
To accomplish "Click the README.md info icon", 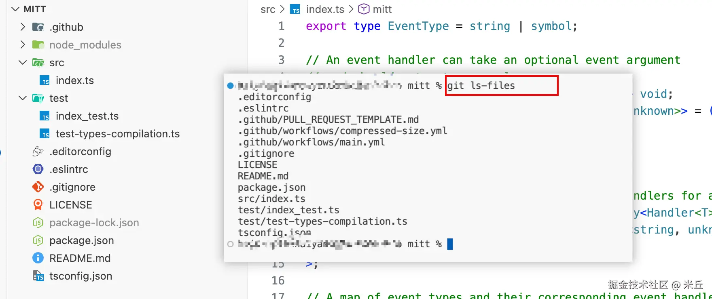I will (38, 258).
